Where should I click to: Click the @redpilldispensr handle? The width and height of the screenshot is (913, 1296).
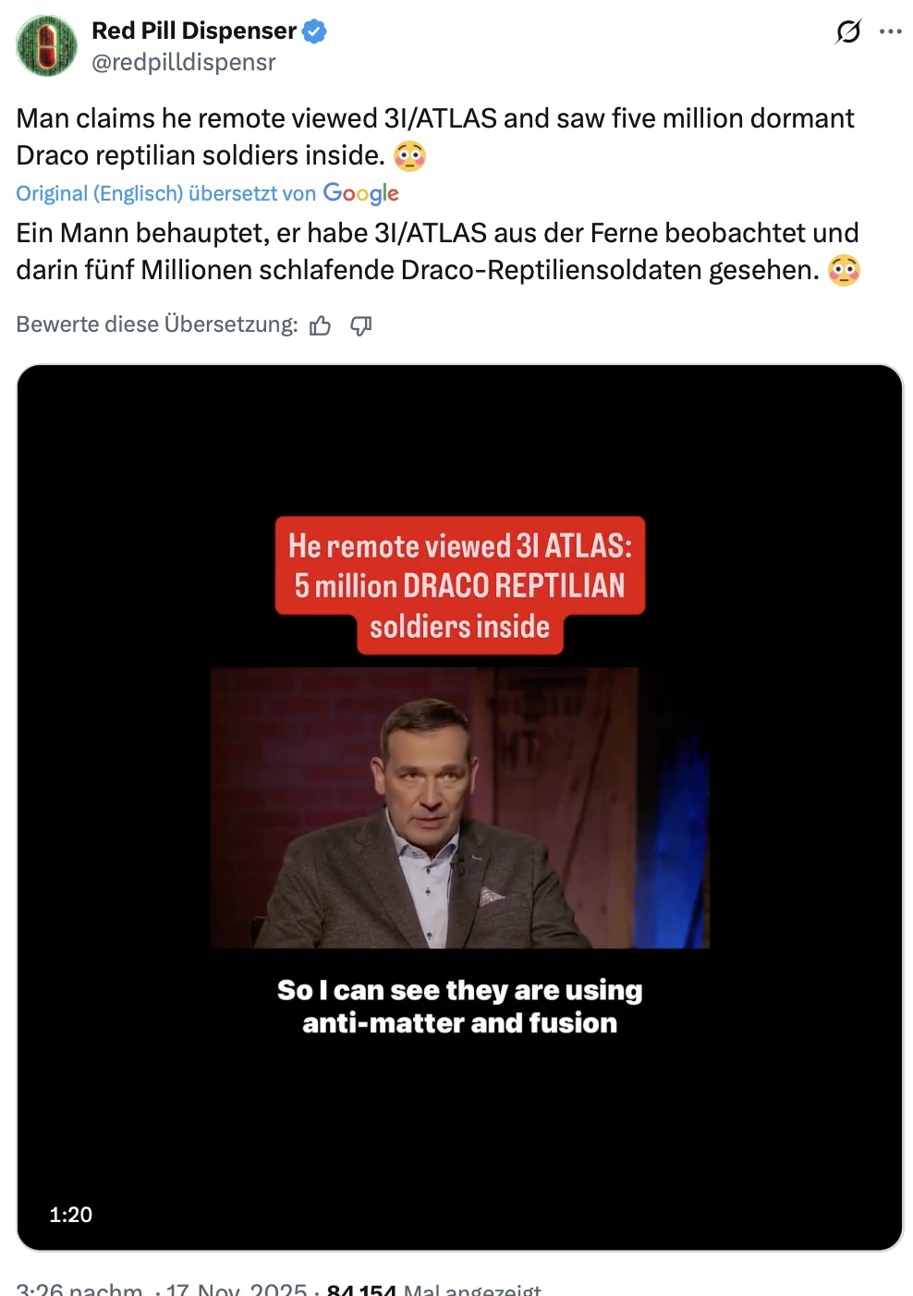click(183, 62)
